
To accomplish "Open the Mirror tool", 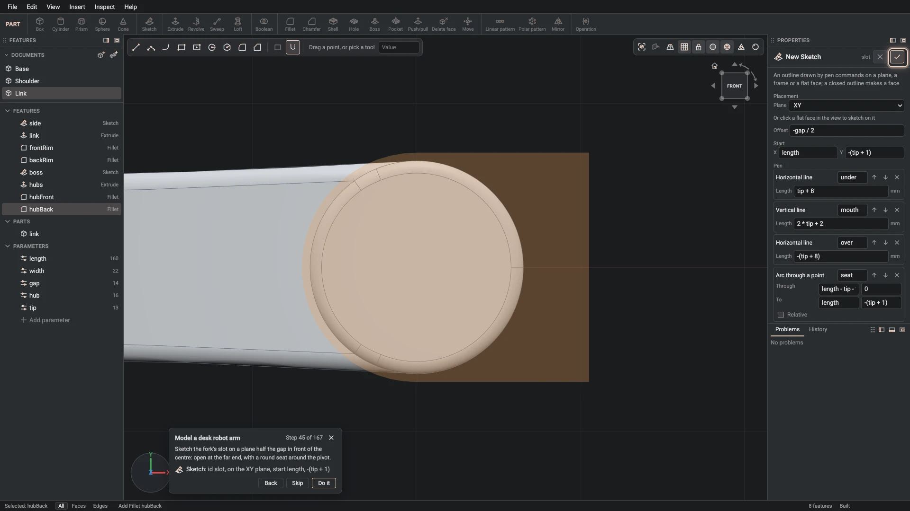I will 558,24.
